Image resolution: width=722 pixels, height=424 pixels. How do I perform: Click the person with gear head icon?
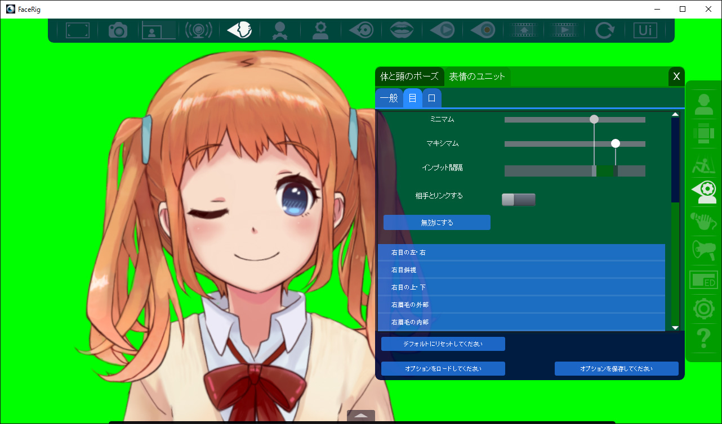pos(320,30)
